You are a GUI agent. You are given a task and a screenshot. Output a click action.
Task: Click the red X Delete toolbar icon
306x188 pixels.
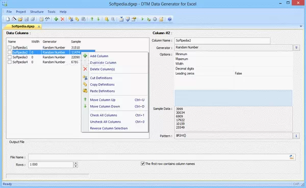pos(62,19)
